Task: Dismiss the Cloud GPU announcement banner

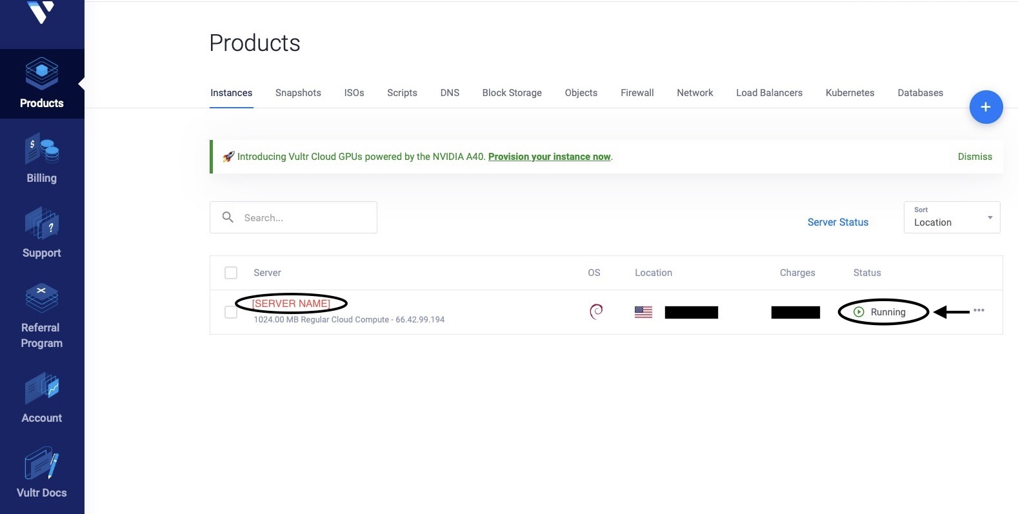Action: click(x=975, y=157)
